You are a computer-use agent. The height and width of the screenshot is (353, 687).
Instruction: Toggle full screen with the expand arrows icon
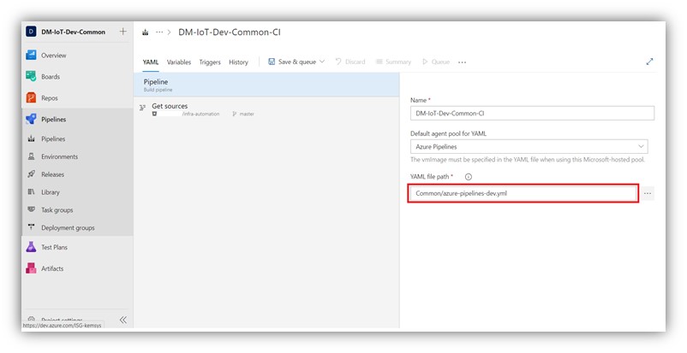[650, 62]
